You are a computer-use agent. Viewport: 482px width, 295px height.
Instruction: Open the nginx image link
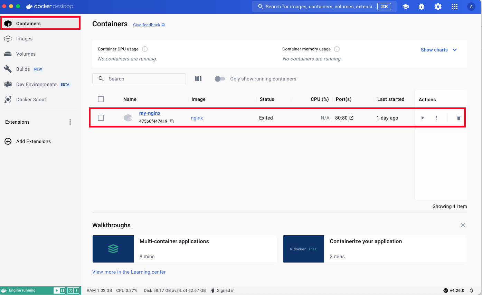(197, 118)
